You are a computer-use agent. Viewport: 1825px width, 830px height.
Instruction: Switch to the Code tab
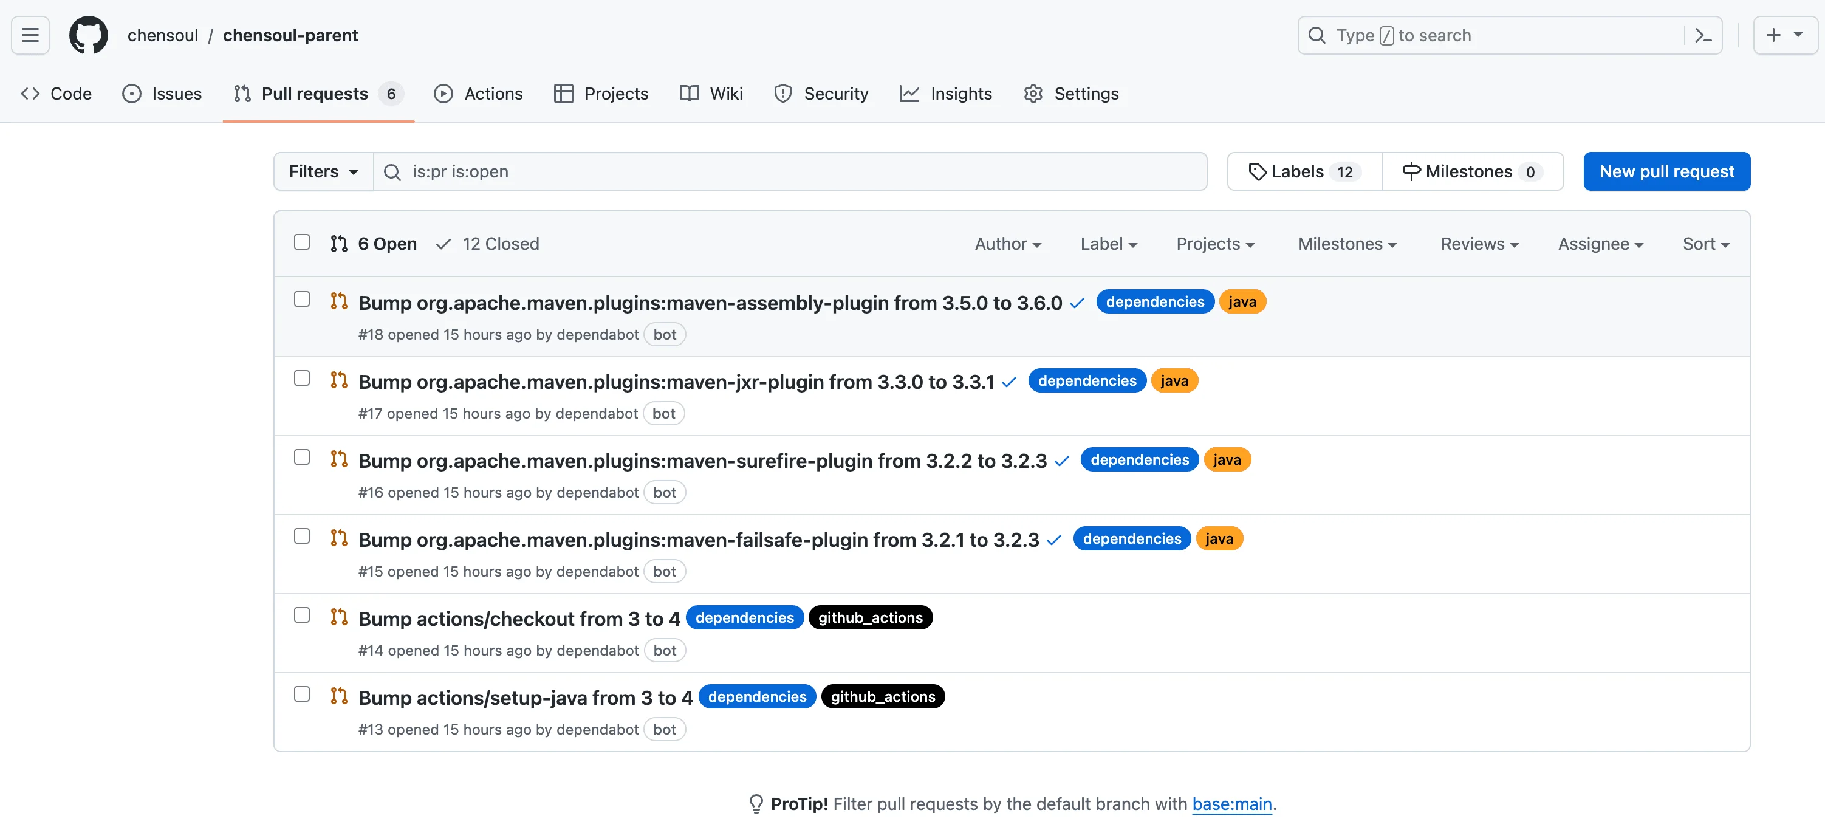tap(56, 94)
